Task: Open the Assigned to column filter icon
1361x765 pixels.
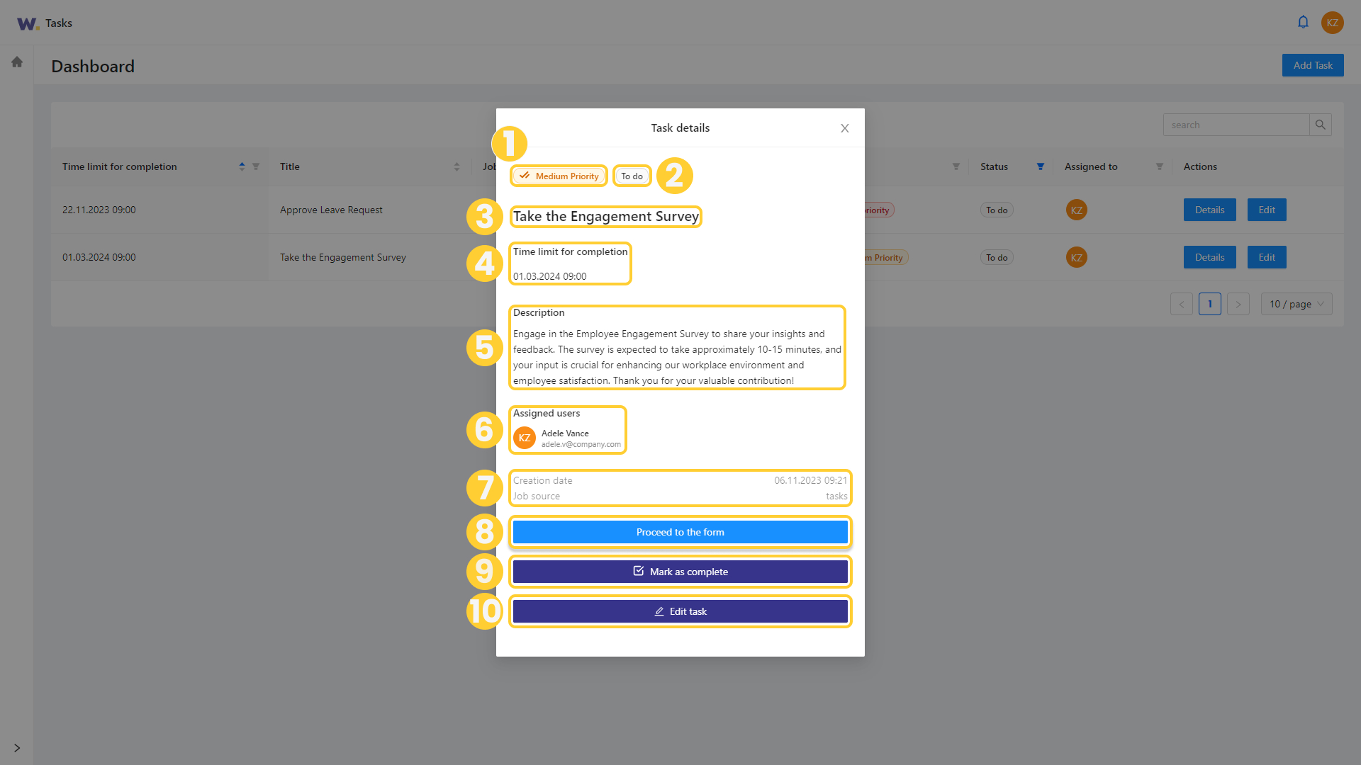Action: 1160,166
